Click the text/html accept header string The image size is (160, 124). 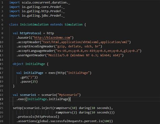pos(85,42)
